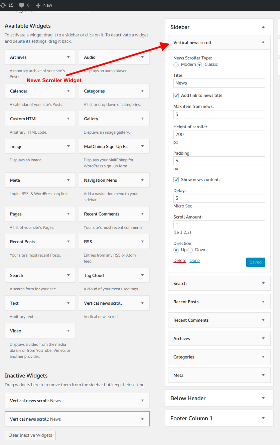Viewport: 280px width, 445px height.
Task: Expand the available Meta widget
Action: (68, 180)
